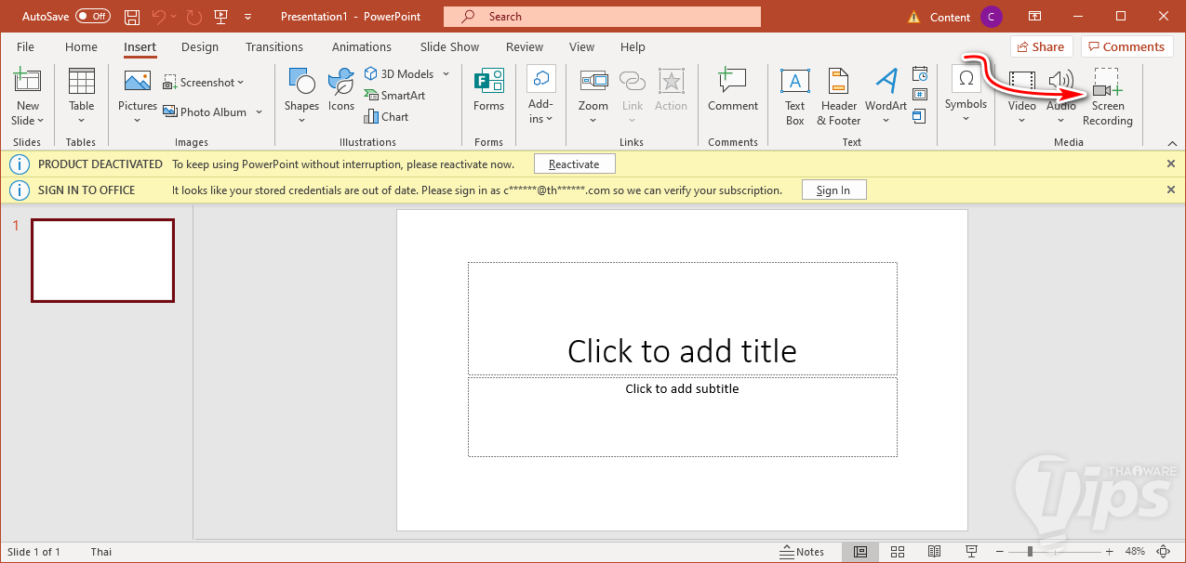Switch to Slide Sorter view
1186x563 pixels.
click(x=898, y=552)
